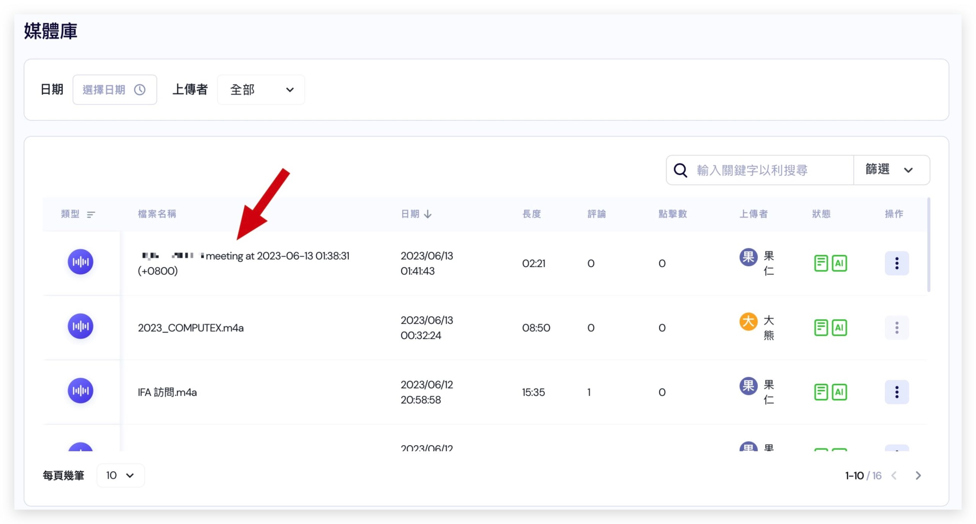
Task: Click the duration value 02:21
Action: click(533, 264)
